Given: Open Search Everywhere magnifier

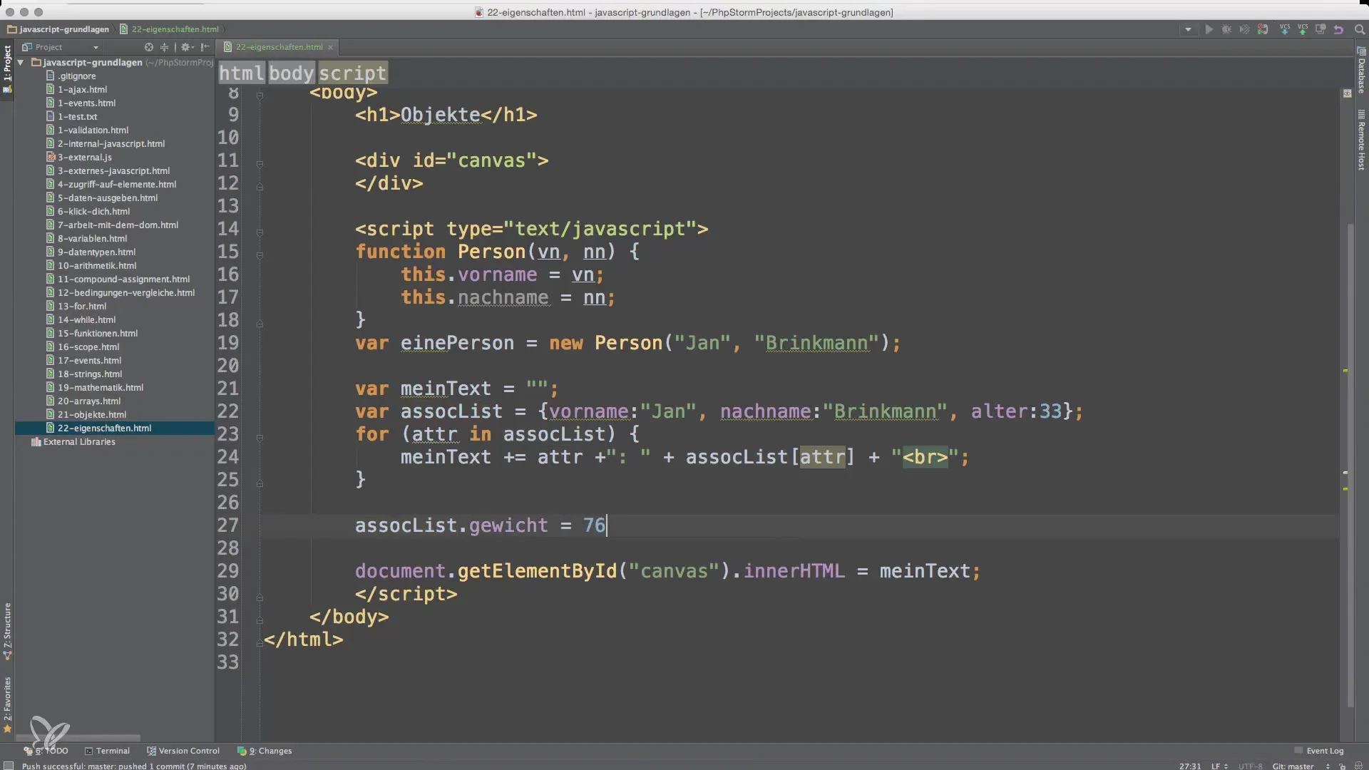Looking at the screenshot, I should (1359, 29).
